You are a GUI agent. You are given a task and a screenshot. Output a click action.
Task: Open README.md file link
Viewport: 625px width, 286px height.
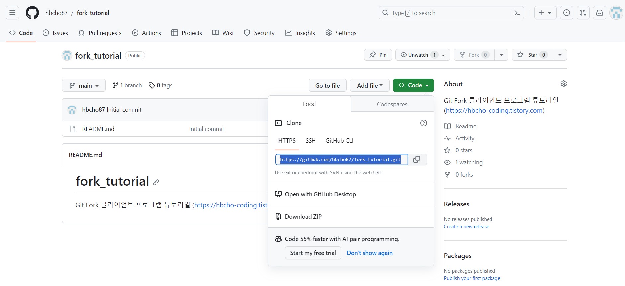(98, 129)
